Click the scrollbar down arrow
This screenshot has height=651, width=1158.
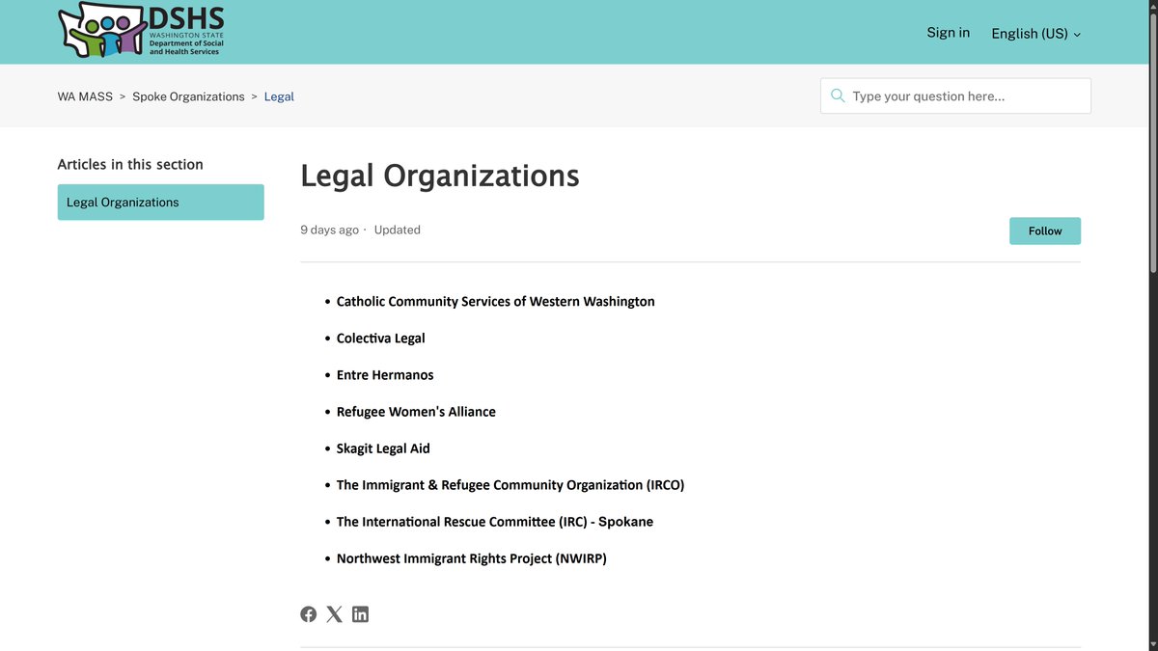click(1152, 644)
